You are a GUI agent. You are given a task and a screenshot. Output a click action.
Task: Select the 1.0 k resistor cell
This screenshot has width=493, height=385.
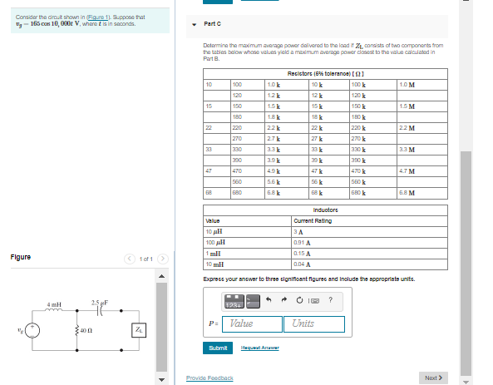pyautogui.click(x=287, y=85)
